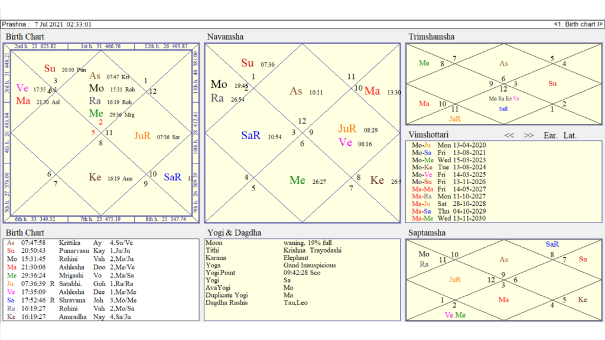Select the Ma-Sa dasha row

click(x=449, y=211)
